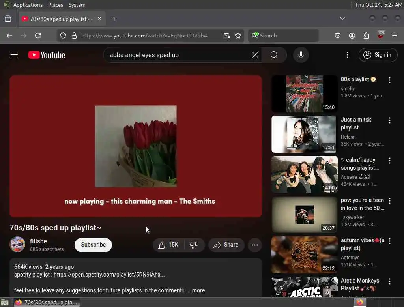Expand description with ...more
The height and width of the screenshot is (307, 404).
click(196, 290)
